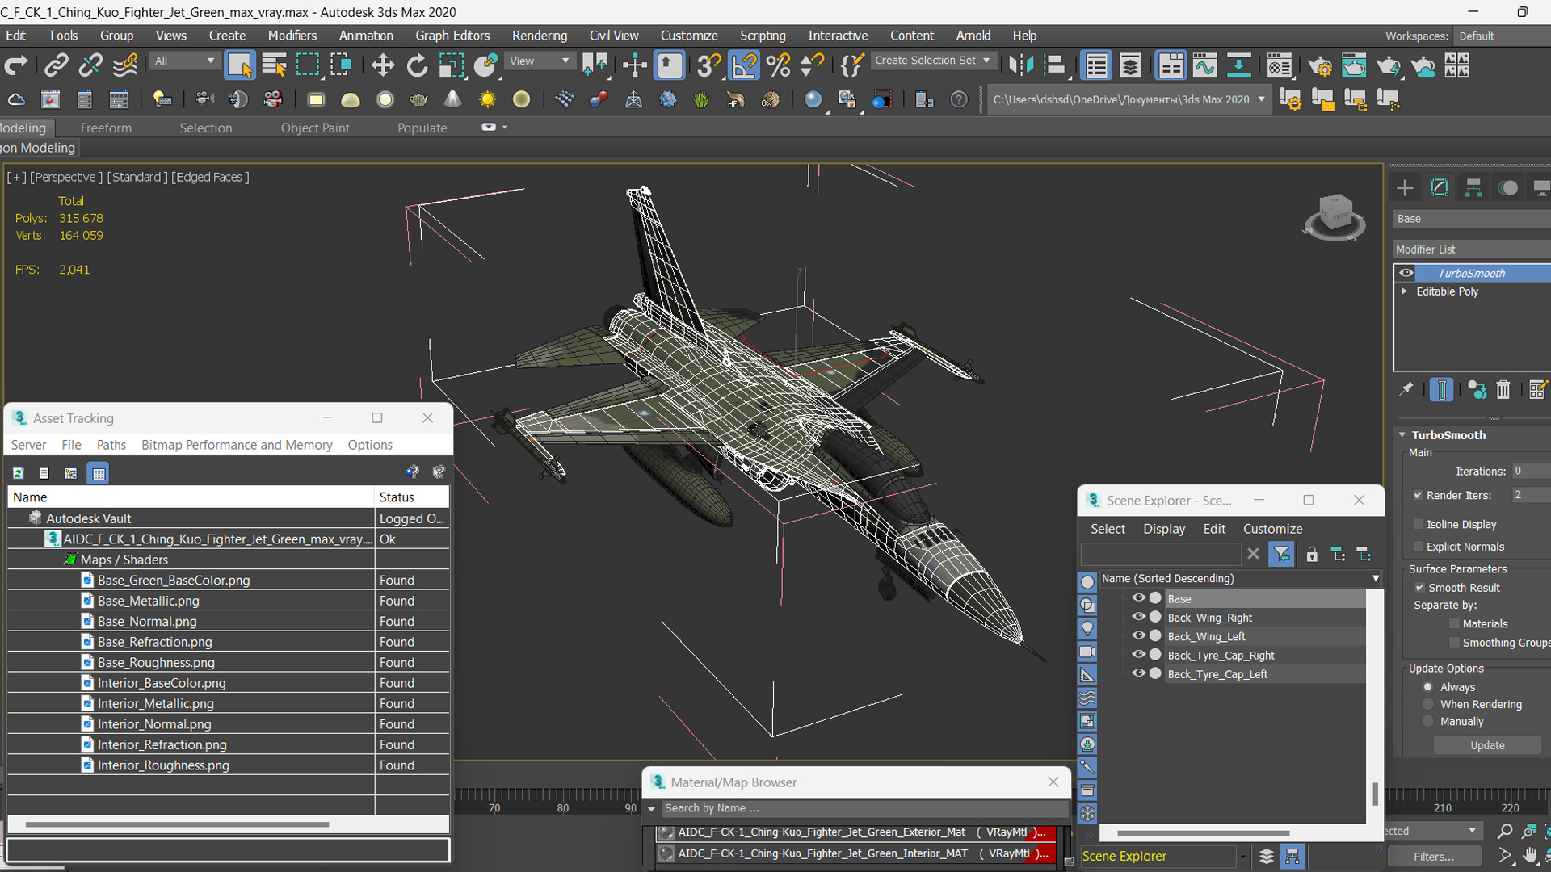Switch to the Freeform ribbon tab
Viewport: 1551px width, 872px height.
106,128
